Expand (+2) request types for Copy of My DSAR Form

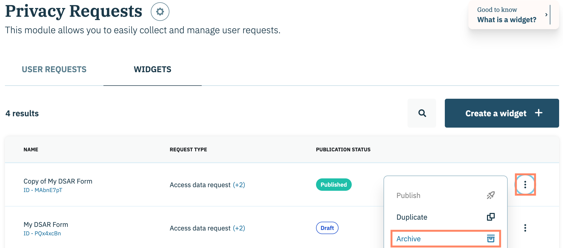239,185
